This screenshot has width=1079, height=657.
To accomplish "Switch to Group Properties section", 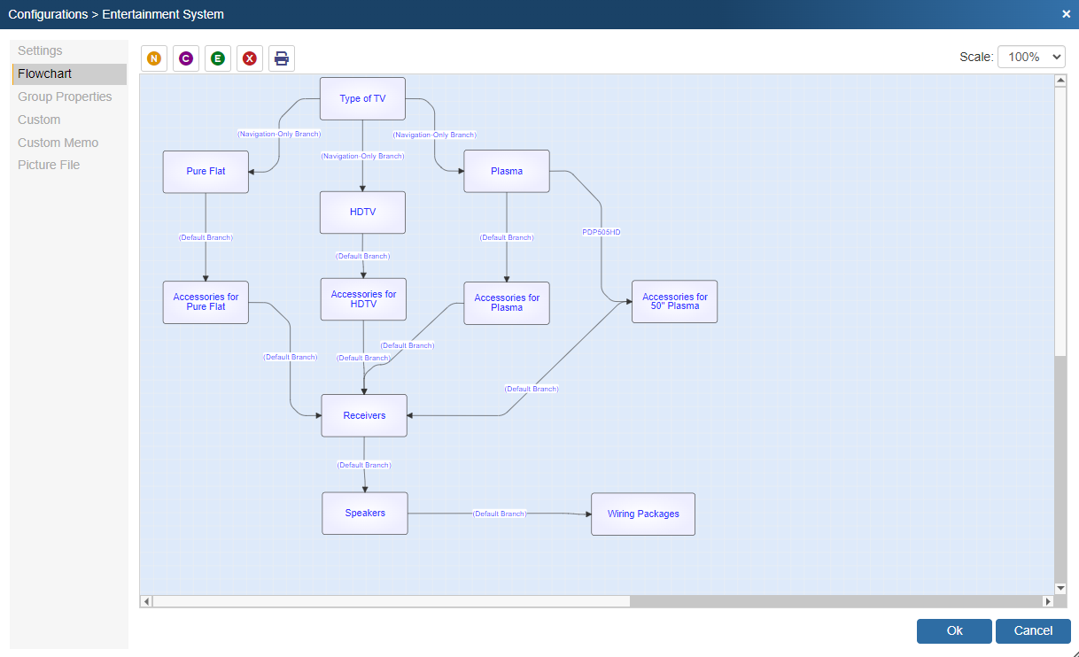I will [x=65, y=97].
